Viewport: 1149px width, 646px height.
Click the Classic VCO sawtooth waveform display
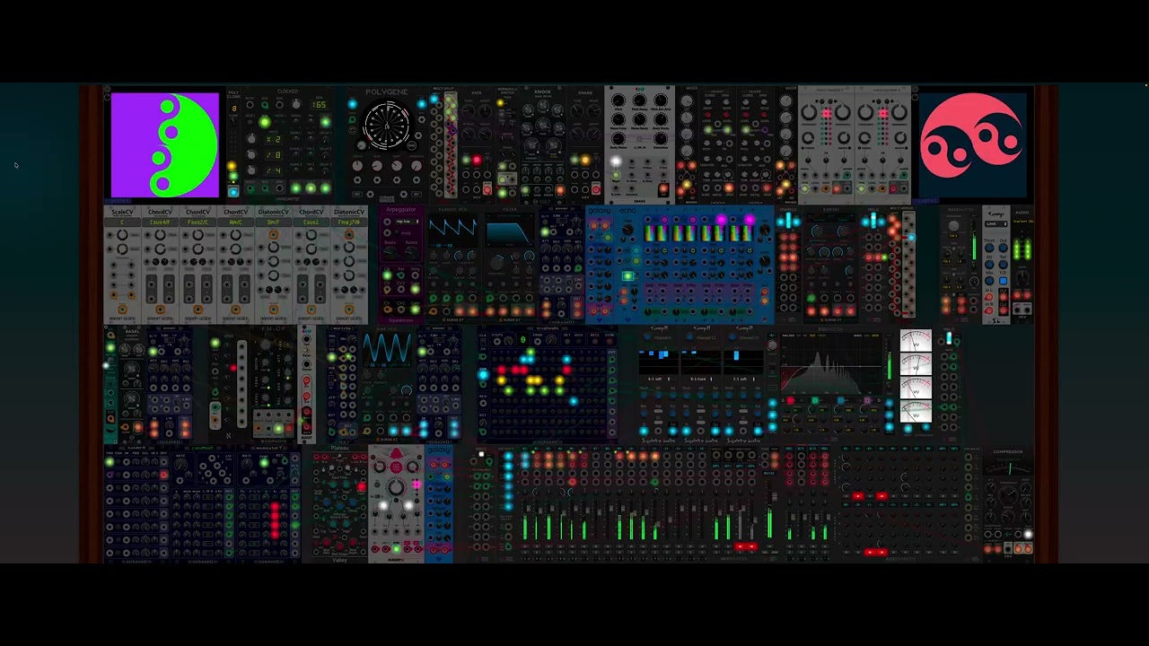point(452,229)
